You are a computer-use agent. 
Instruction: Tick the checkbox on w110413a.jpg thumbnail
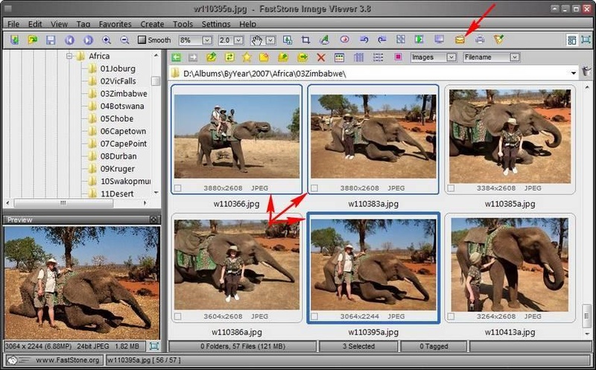pyautogui.click(x=451, y=316)
